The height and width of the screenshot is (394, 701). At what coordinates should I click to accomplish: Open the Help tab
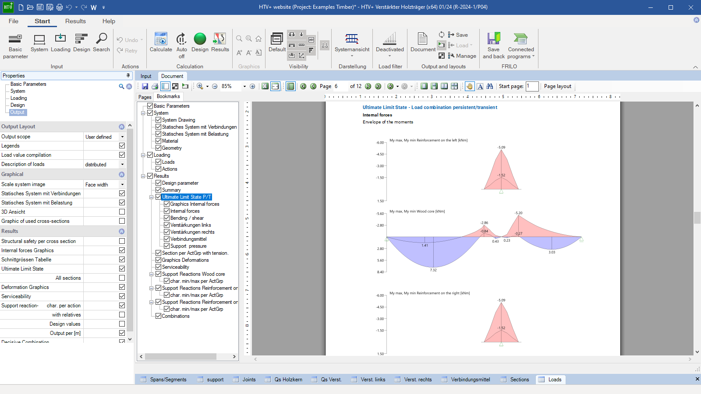pyautogui.click(x=109, y=21)
